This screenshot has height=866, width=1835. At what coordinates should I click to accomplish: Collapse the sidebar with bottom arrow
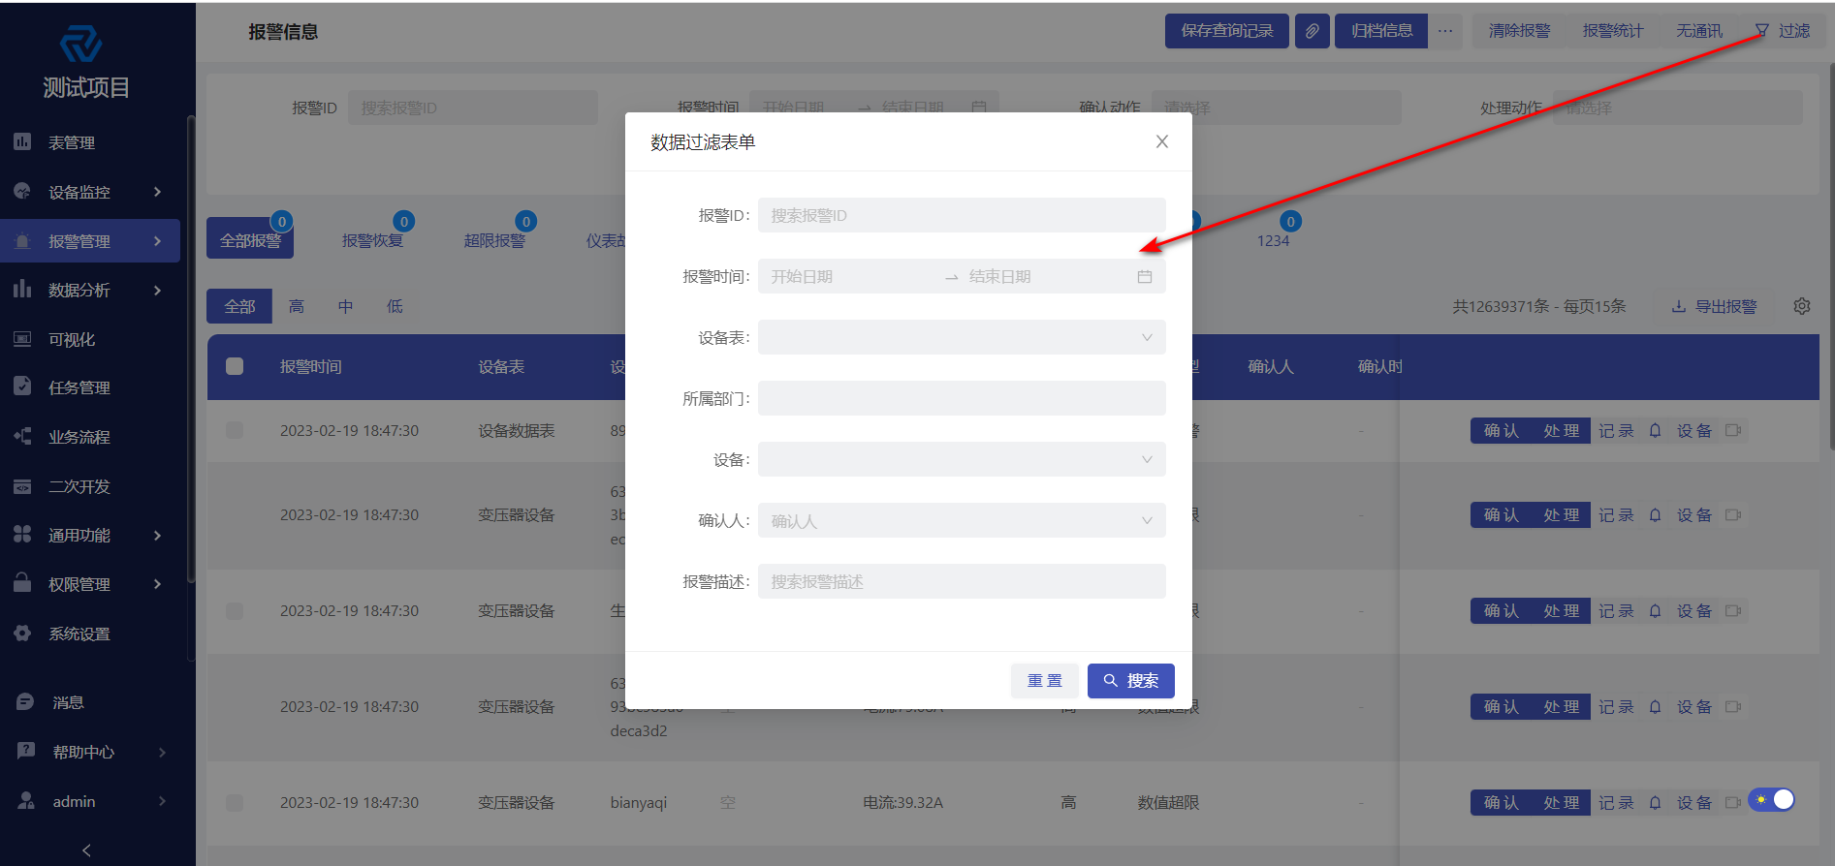pyautogui.click(x=86, y=851)
